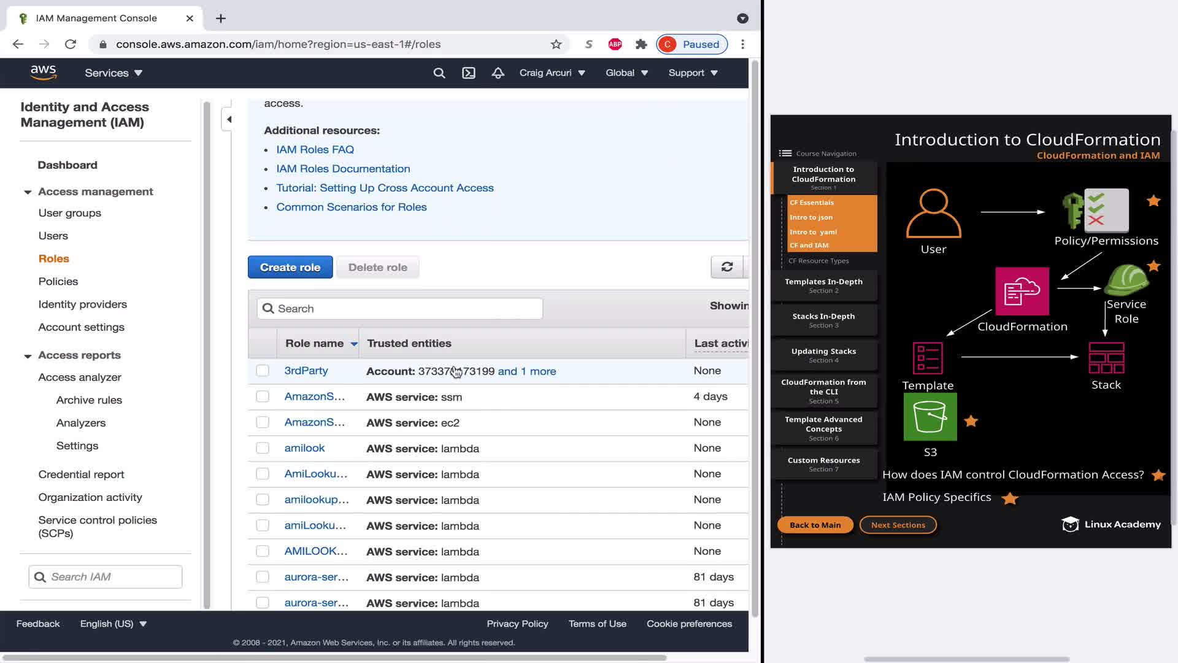Select the amilook role checkbox

click(x=263, y=448)
